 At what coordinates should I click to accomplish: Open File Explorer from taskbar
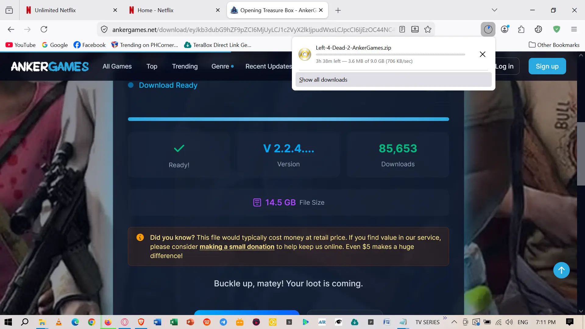[x=42, y=322]
